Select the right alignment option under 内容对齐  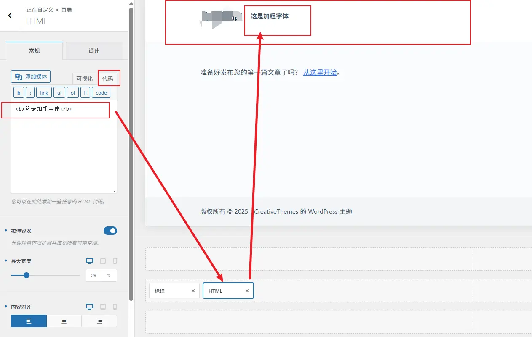coord(99,321)
